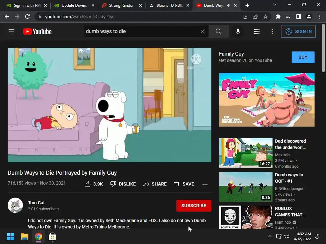Open 'Dad discovered the underworld' video thumbnail
This screenshot has height=244, width=326.
(245, 153)
